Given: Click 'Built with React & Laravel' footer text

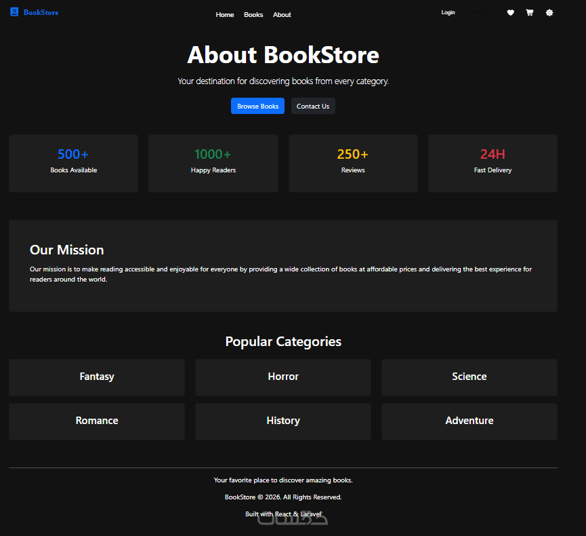Looking at the screenshot, I should click(x=283, y=514).
